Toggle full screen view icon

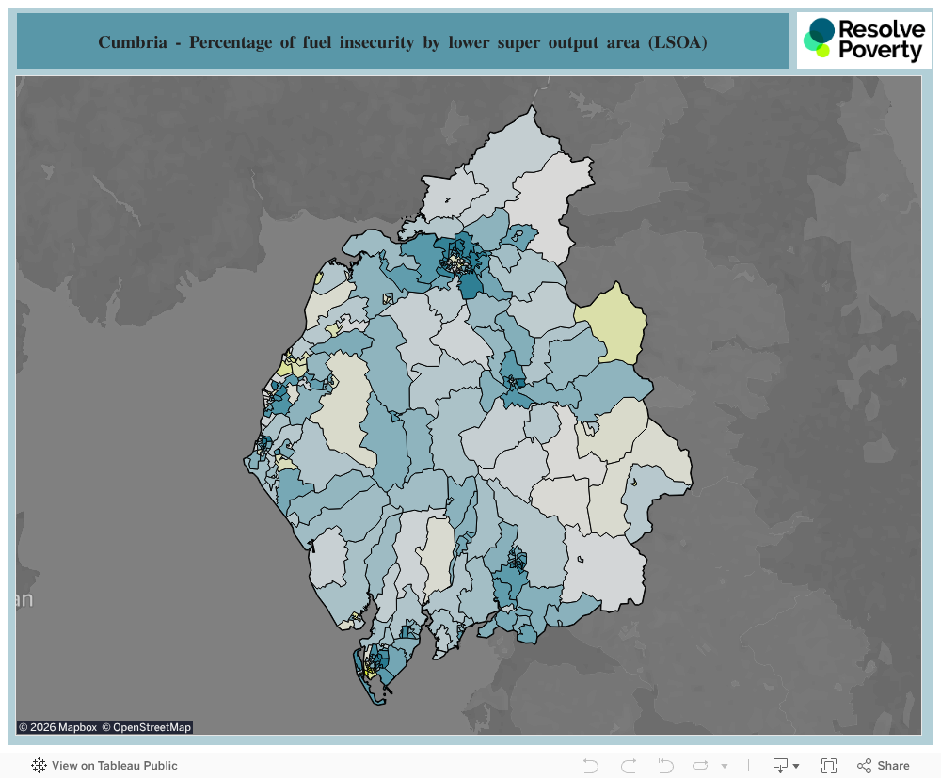coord(829,766)
